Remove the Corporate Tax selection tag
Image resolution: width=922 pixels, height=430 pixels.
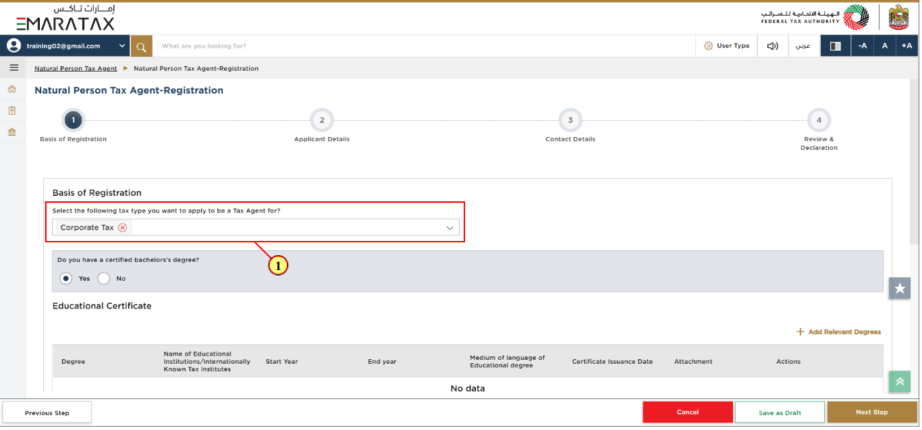tap(122, 227)
